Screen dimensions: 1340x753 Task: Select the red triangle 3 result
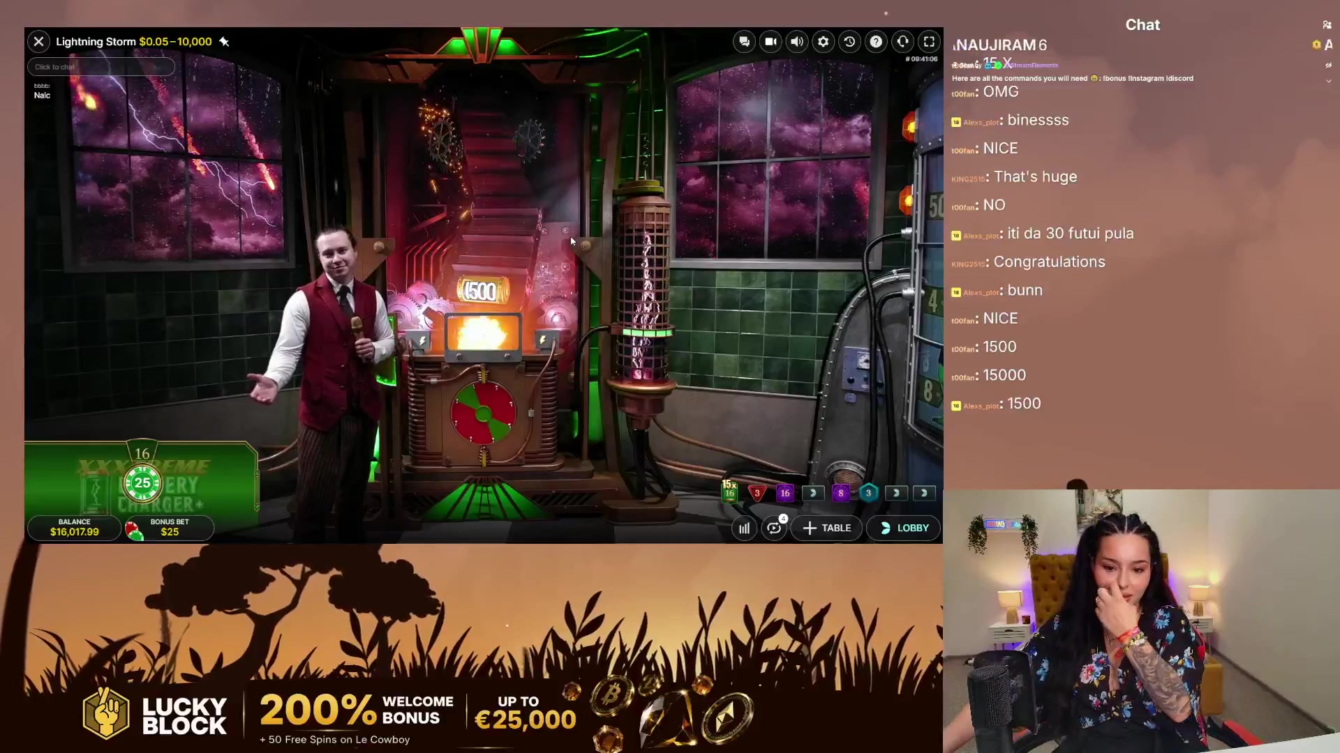tap(757, 493)
